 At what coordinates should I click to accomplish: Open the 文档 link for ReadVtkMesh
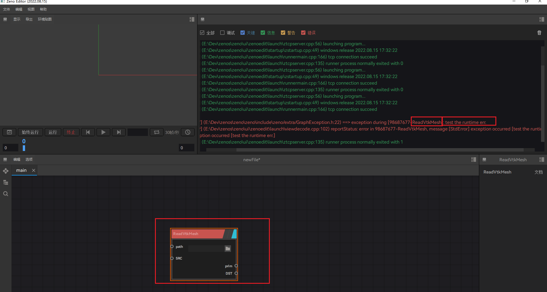pos(539,172)
